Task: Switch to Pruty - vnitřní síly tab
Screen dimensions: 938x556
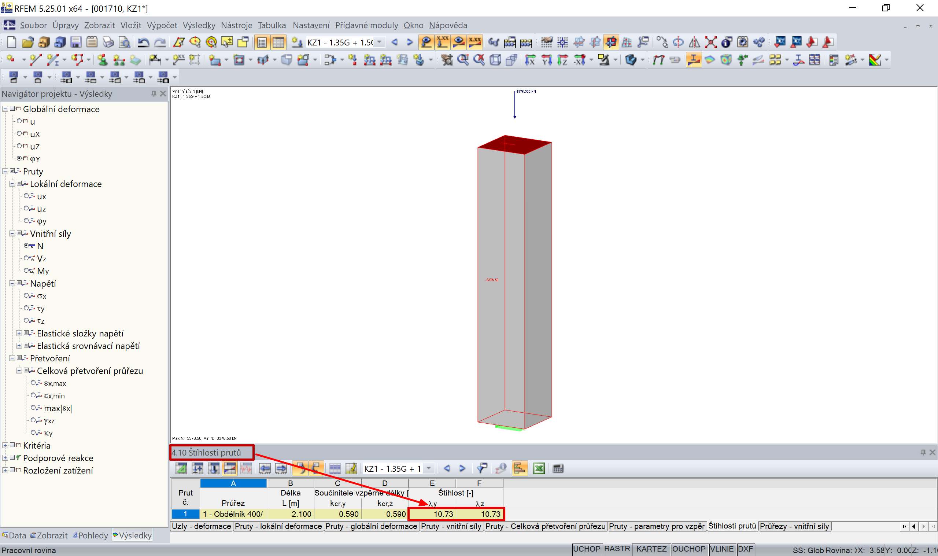Action: [451, 526]
